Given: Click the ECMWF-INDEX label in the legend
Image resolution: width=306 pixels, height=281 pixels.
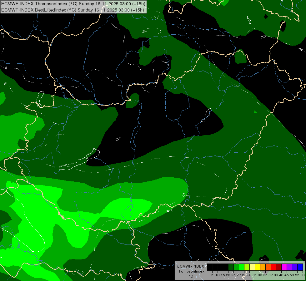Looking at the screenshot, I should [191, 266].
